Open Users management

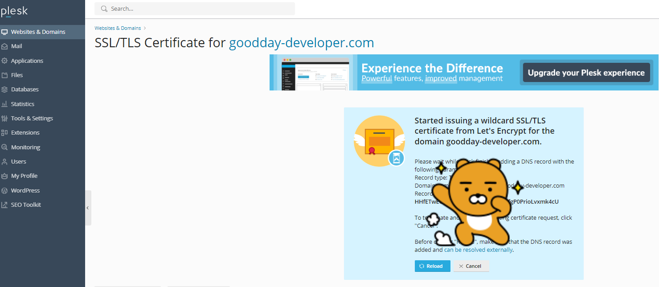42,162
